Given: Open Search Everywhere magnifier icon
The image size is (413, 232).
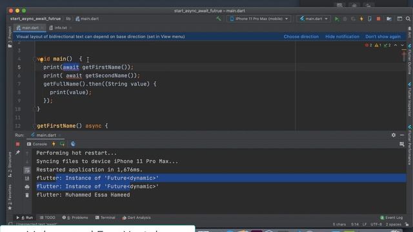Looking at the screenshot, I should coord(408,19).
